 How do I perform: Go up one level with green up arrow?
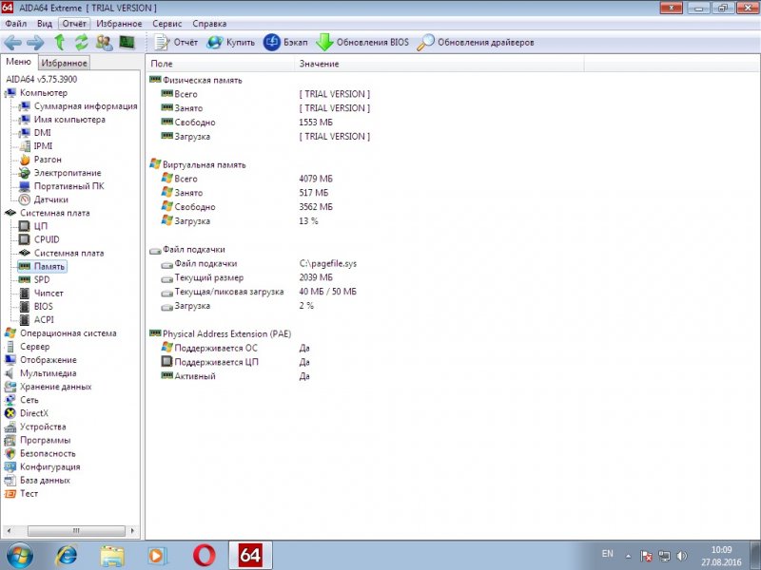(59, 43)
